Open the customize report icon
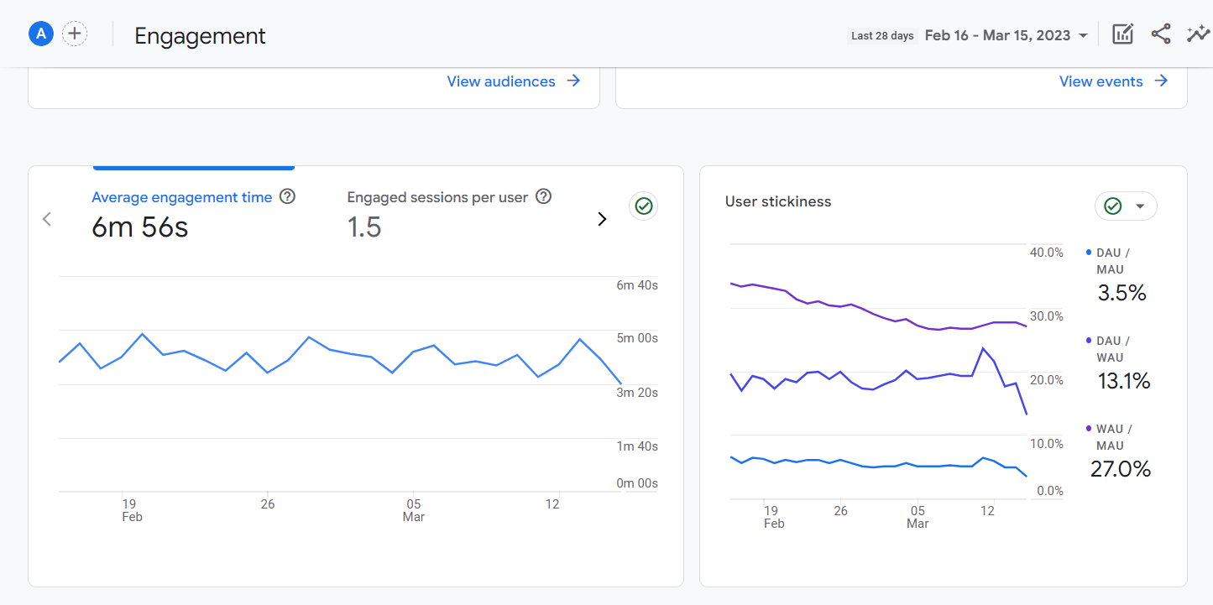This screenshot has height=605, width=1213. point(1122,34)
